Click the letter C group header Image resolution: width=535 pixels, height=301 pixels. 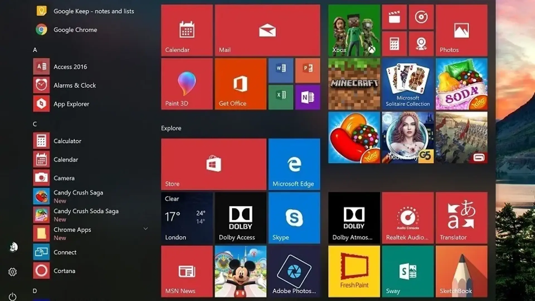[x=35, y=124]
